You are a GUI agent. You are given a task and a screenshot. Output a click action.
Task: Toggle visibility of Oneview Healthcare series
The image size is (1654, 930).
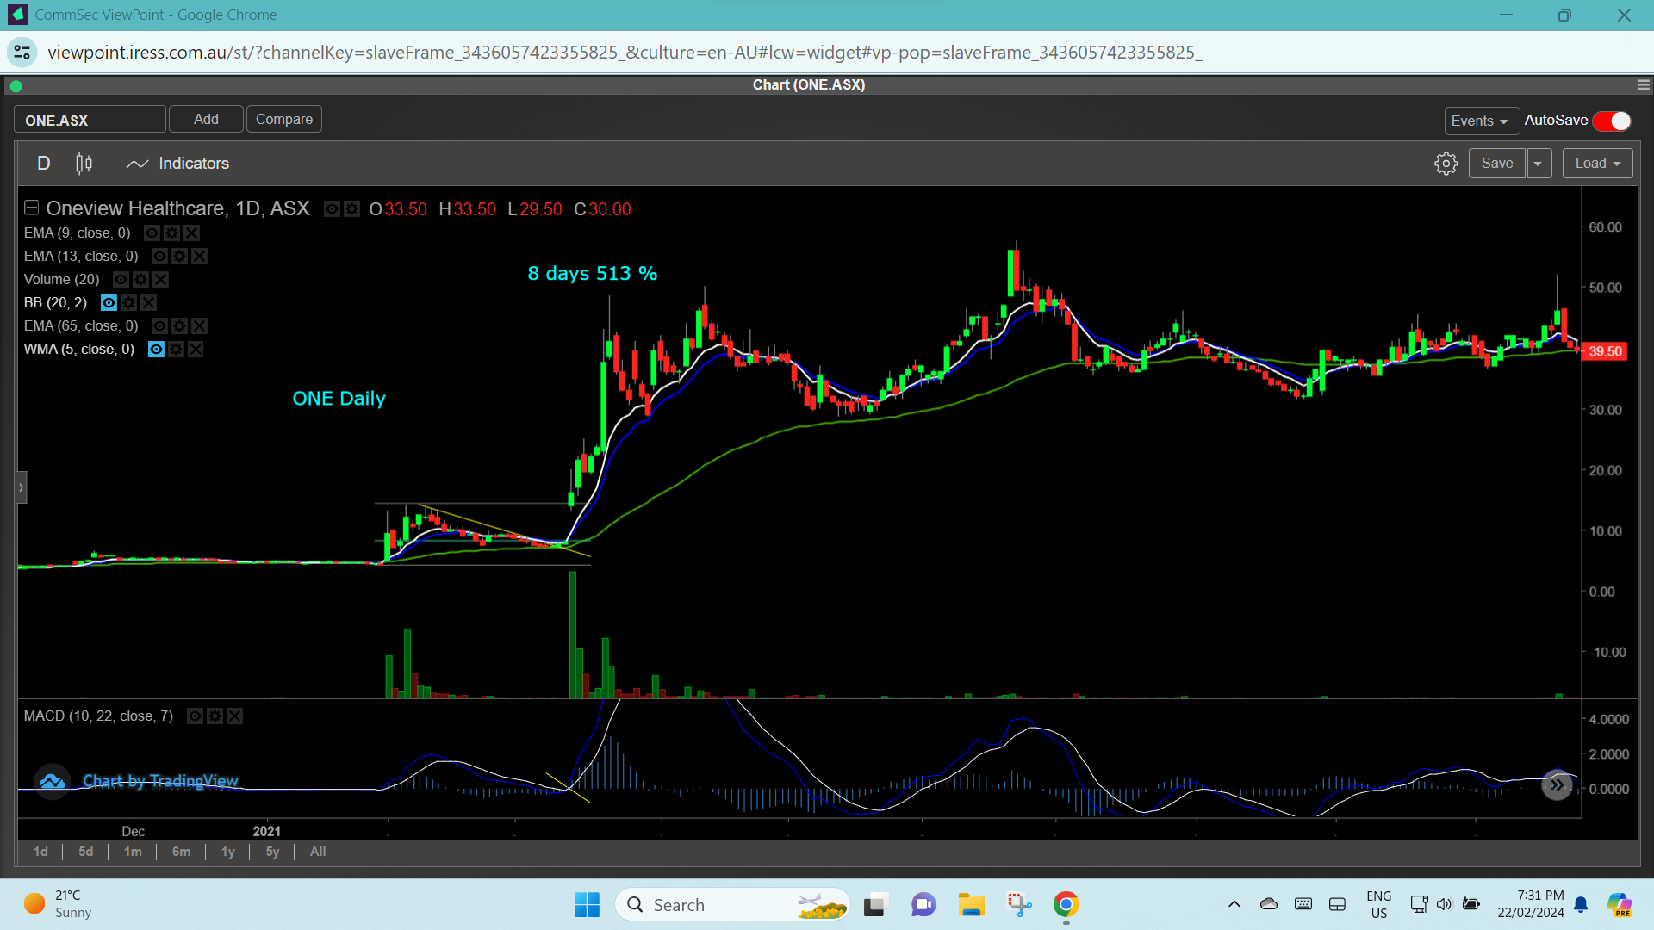point(332,209)
